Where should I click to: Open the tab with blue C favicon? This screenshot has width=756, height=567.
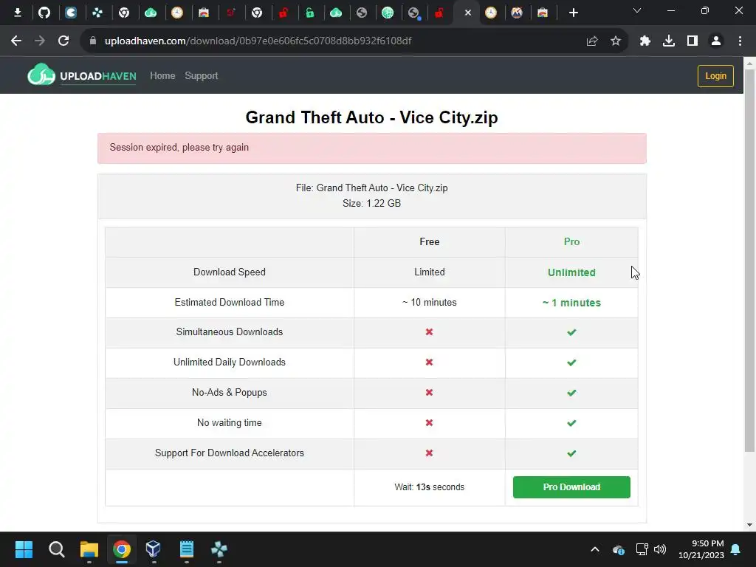pyautogui.click(x=71, y=13)
